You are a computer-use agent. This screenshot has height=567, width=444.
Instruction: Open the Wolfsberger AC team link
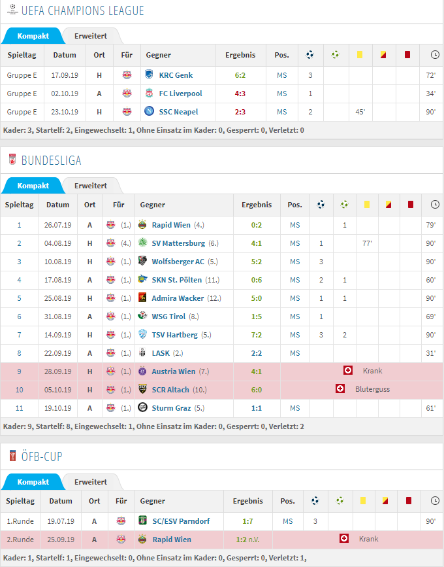point(178,262)
